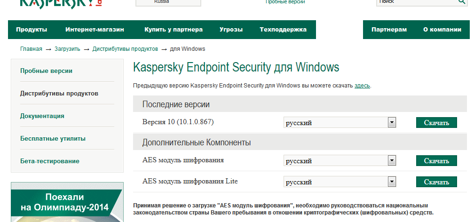Open the Угрозы section

[231, 30]
